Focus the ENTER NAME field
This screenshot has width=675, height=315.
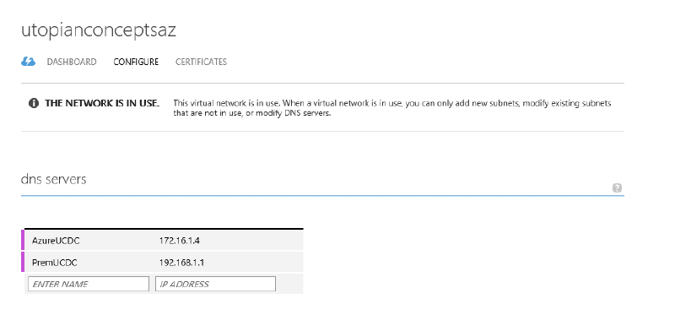89,284
